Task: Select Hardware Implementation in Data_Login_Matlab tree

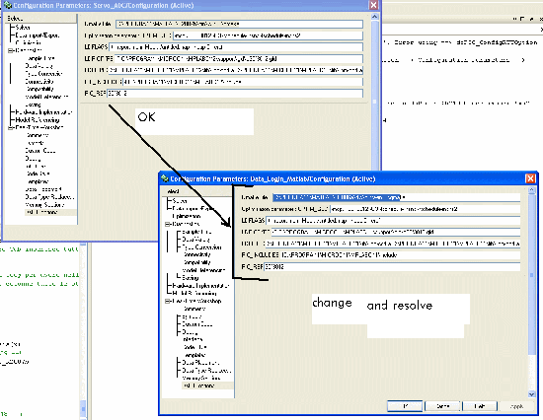Action: point(200,286)
